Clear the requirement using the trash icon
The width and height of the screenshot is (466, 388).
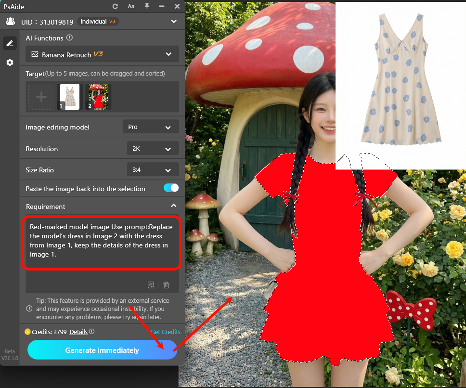tap(166, 285)
